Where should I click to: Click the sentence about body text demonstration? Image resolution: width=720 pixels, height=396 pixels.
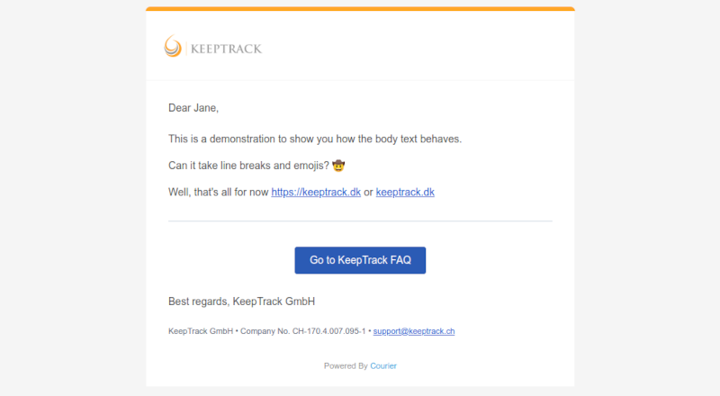click(x=315, y=139)
